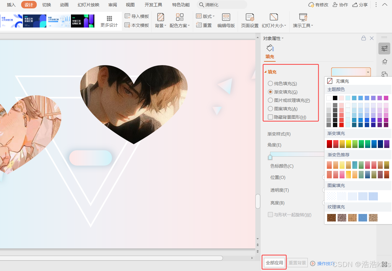
Task: Select 图案填充(A) radio button
Action: [x=270, y=109]
